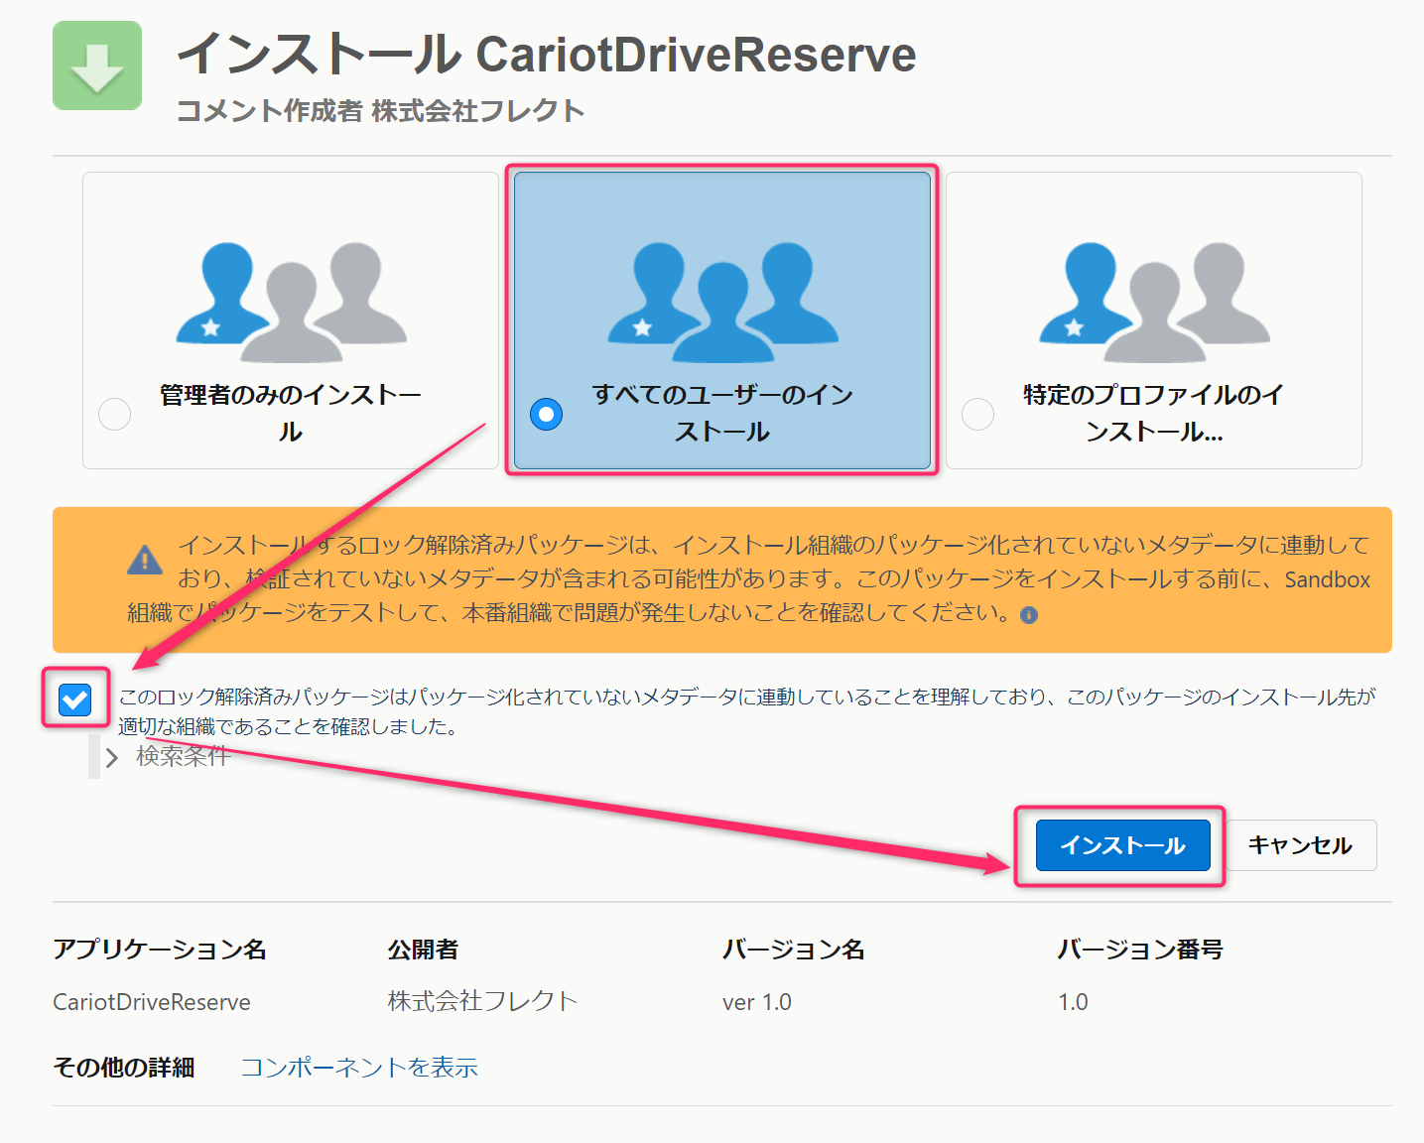This screenshot has width=1424, height=1143.
Task: Click the CariotDriveReserve application name value
Action: tap(152, 1002)
